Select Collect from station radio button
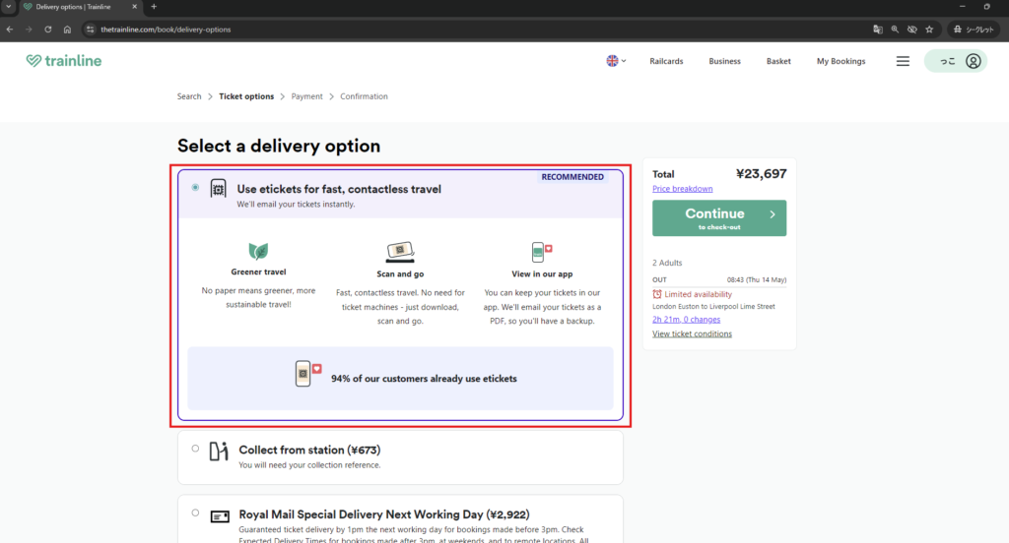The width and height of the screenshot is (1009, 543). pyautogui.click(x=195, y=449)
